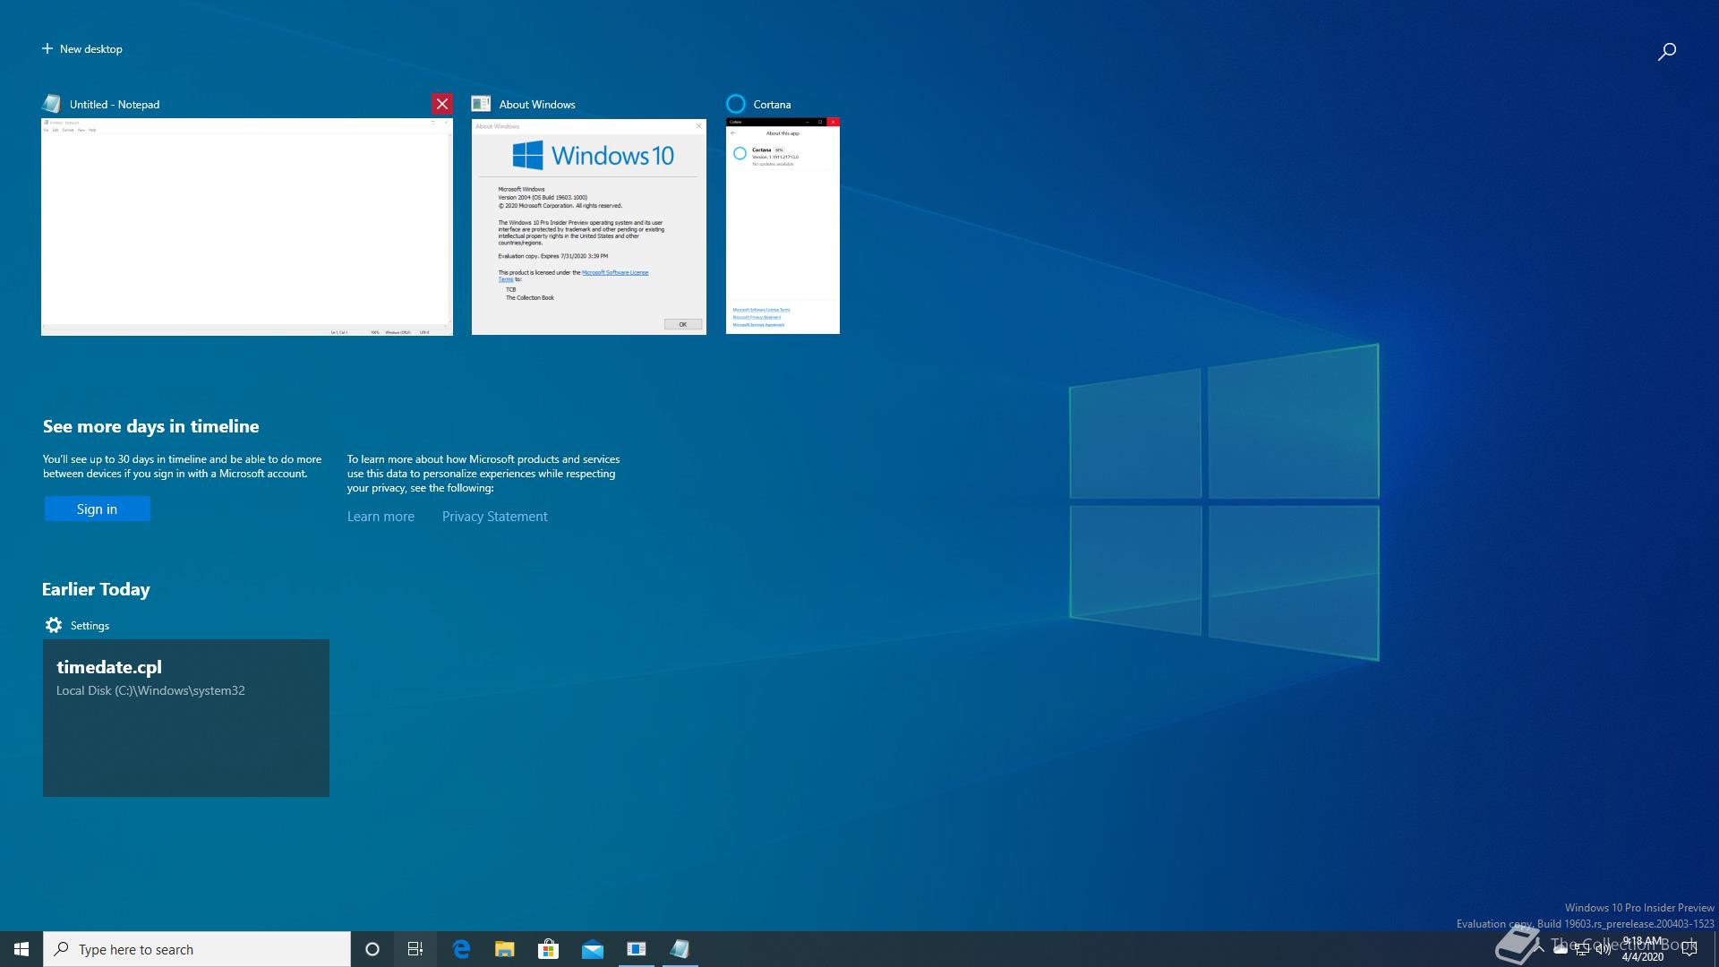Select the Cortana window preview
1719x967 pixels.
(x=783, y=227)
